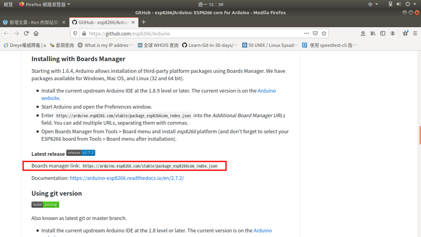
Task: Open the clock and calendar panel
Action: pyautogui.click(x=210, y=4)
